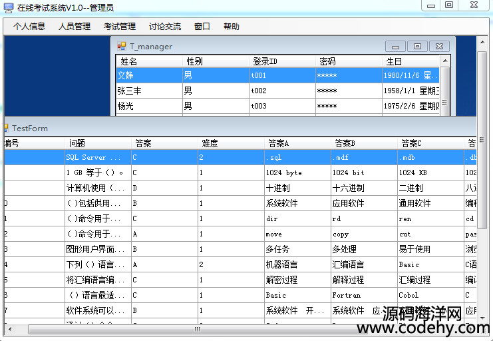The height and width of the screenshot is (341, 493).
Task: Open the 帮助 menu
Action: coord(232,27)
